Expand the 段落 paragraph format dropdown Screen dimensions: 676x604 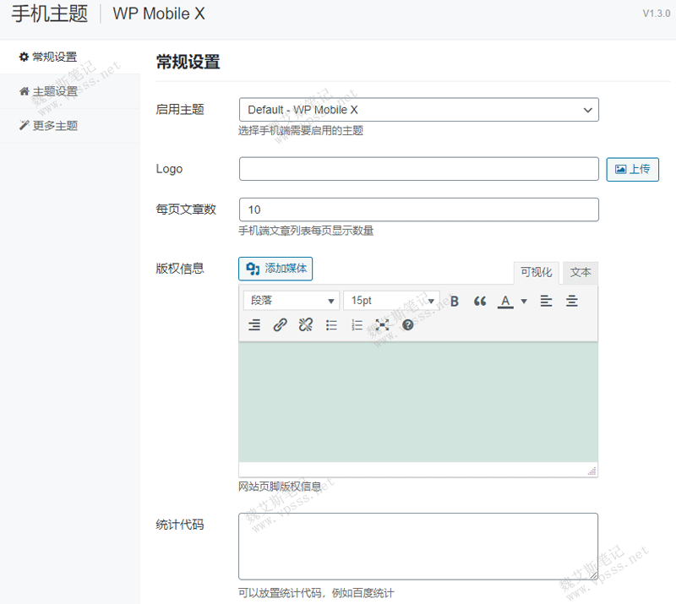click(292, 301)
